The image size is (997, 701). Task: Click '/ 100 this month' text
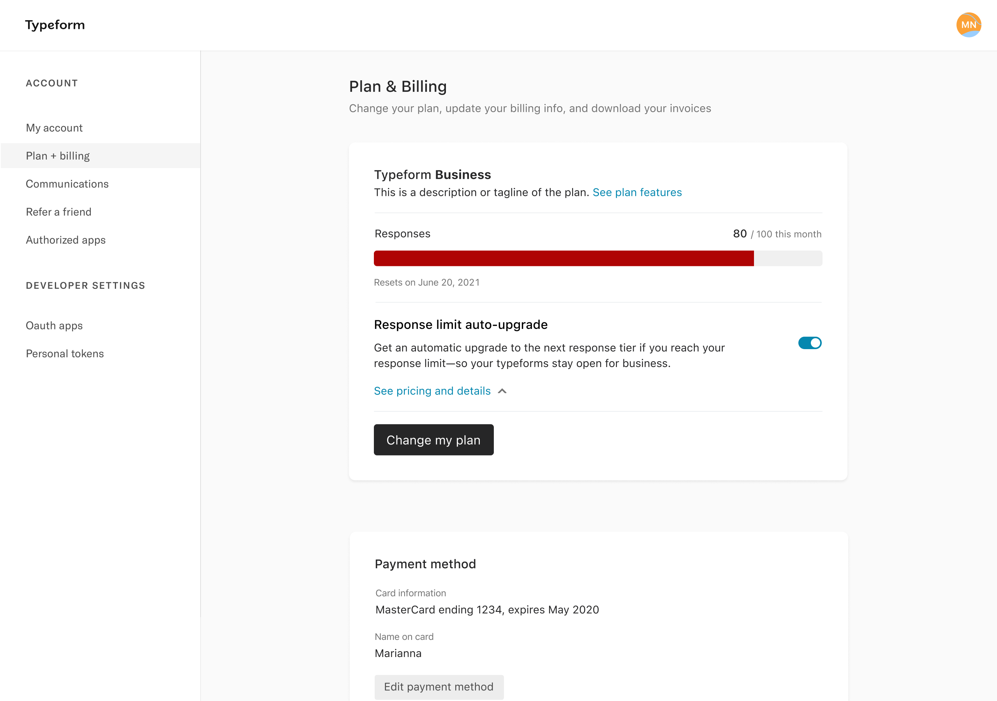coord(786,234)
